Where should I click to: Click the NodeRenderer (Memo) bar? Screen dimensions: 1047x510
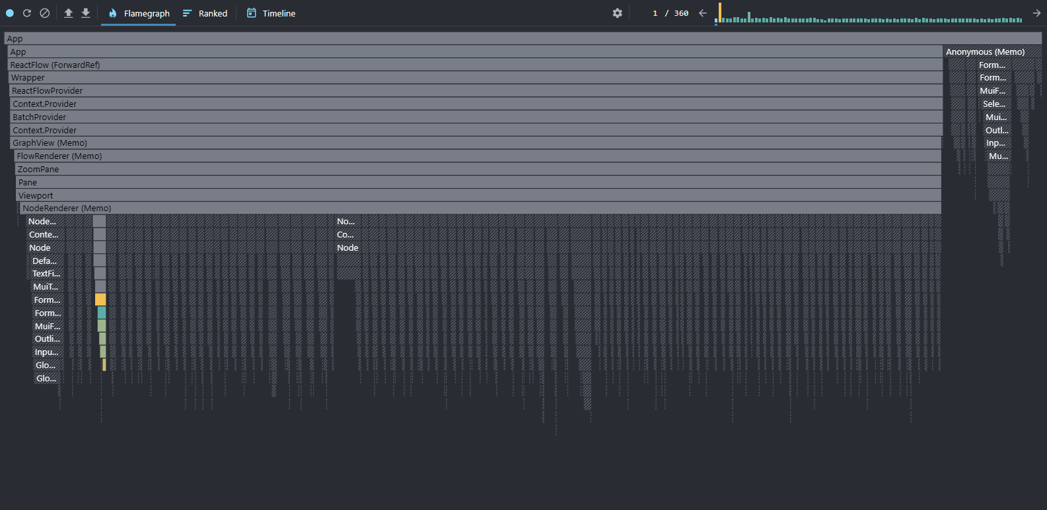pyautogui.click(x=480, y=208)
